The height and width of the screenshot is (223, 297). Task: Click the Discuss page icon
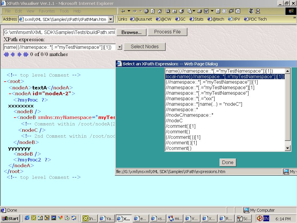[218, 11]
